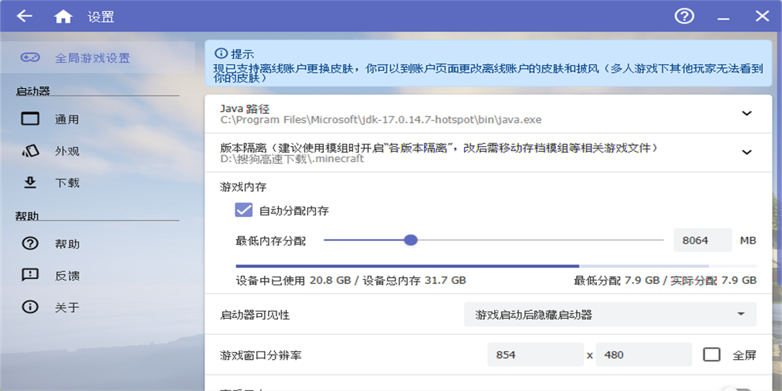Open the 启动器可见性 visibility dropdown
This screenshot has height=391, width=782.
point(609,315)
